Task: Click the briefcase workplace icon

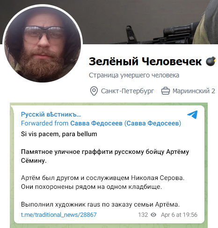Action: 166,91
